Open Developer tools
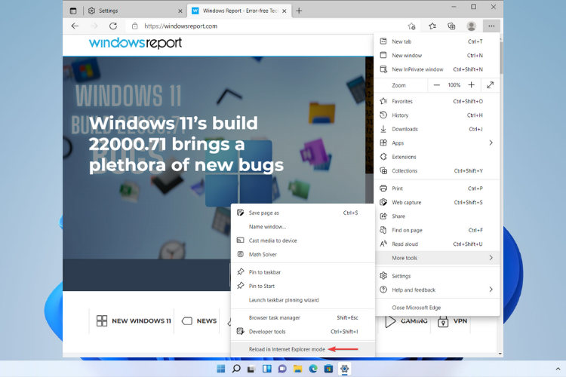Image resolution: width=566 pixels, height=377 pixels. click(x=303, y=332)
